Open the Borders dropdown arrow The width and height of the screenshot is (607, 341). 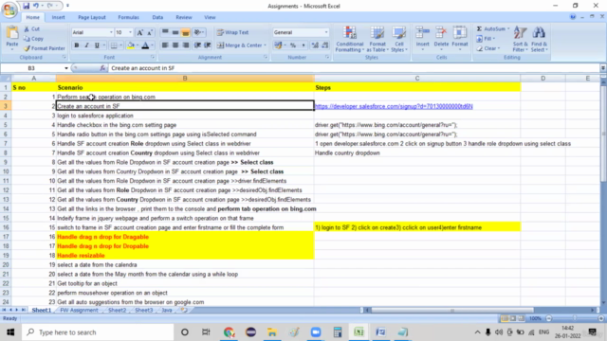120,45
